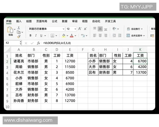Screen dimensions: 159x127
Task: Expand the underline style dropdown arrow
Action: [x=45, y=36]
